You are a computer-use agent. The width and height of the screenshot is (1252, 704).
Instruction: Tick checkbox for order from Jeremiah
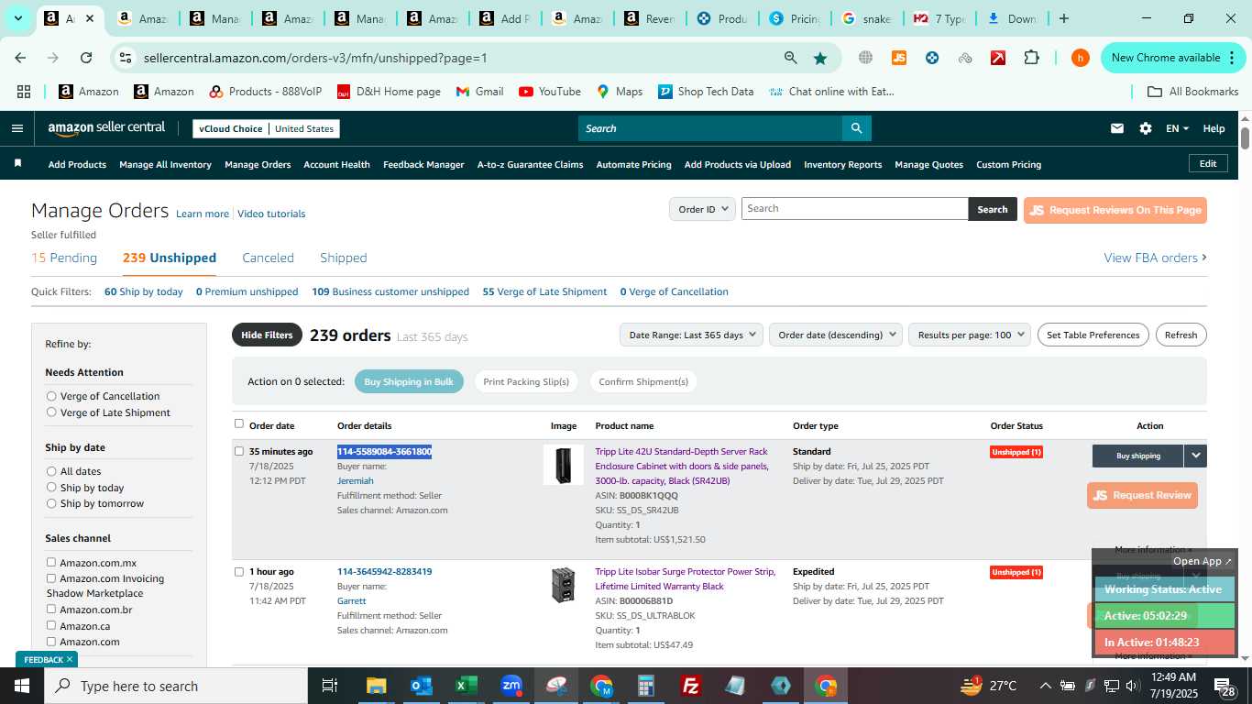coord(239,451)
